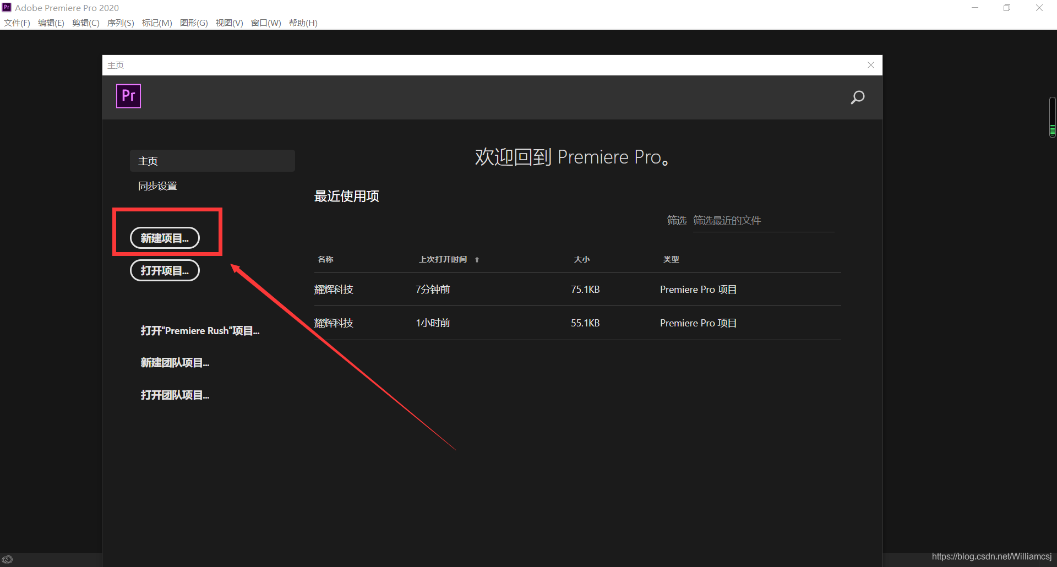Click the search magnifier icon
1057x567 pixels.
pyautogui.click(x=857, y=98)
